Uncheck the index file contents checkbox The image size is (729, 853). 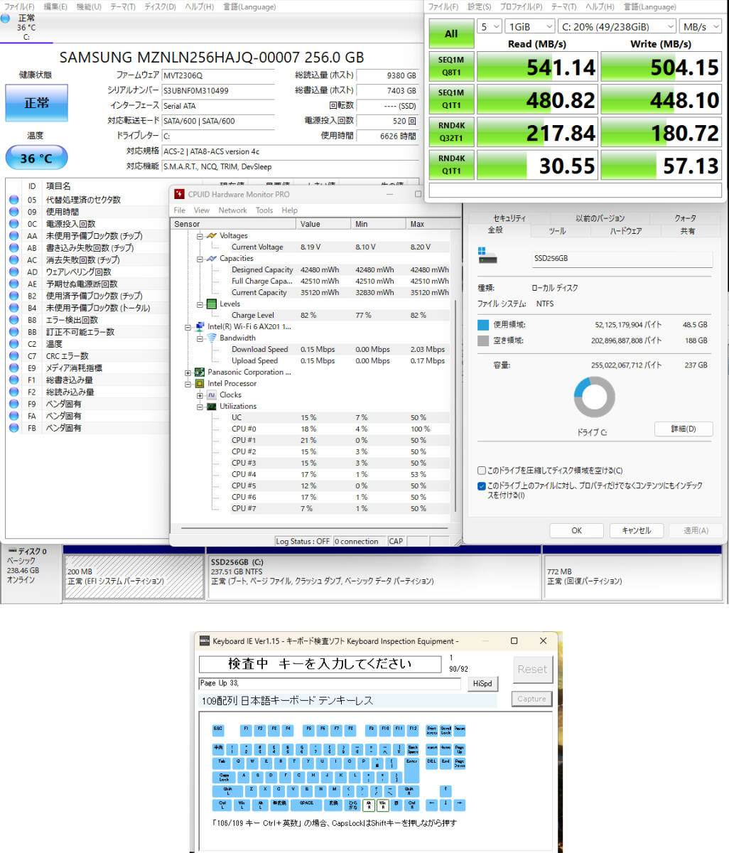[x=482, y=486]
